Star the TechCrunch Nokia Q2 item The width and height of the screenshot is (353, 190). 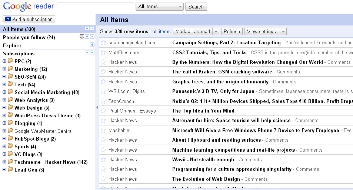[103, 101]
